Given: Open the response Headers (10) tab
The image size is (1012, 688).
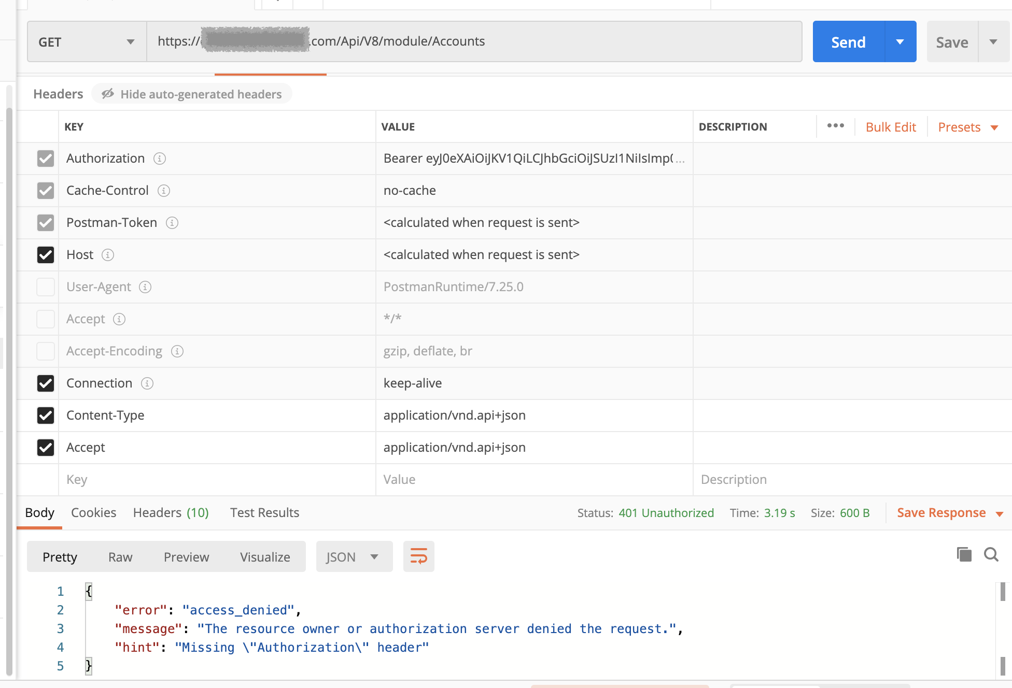Looking at the screenshot, I should [171, 513].
